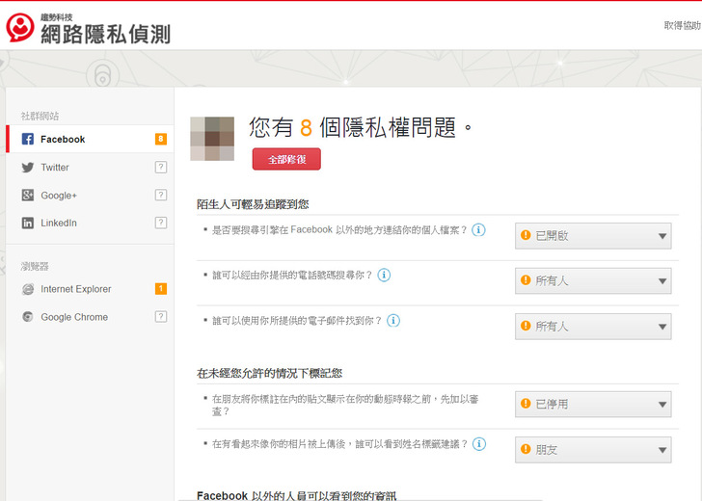Click the LinkedIn icon in sidebar
Screen dimensions: 702x501
[28, 223]
